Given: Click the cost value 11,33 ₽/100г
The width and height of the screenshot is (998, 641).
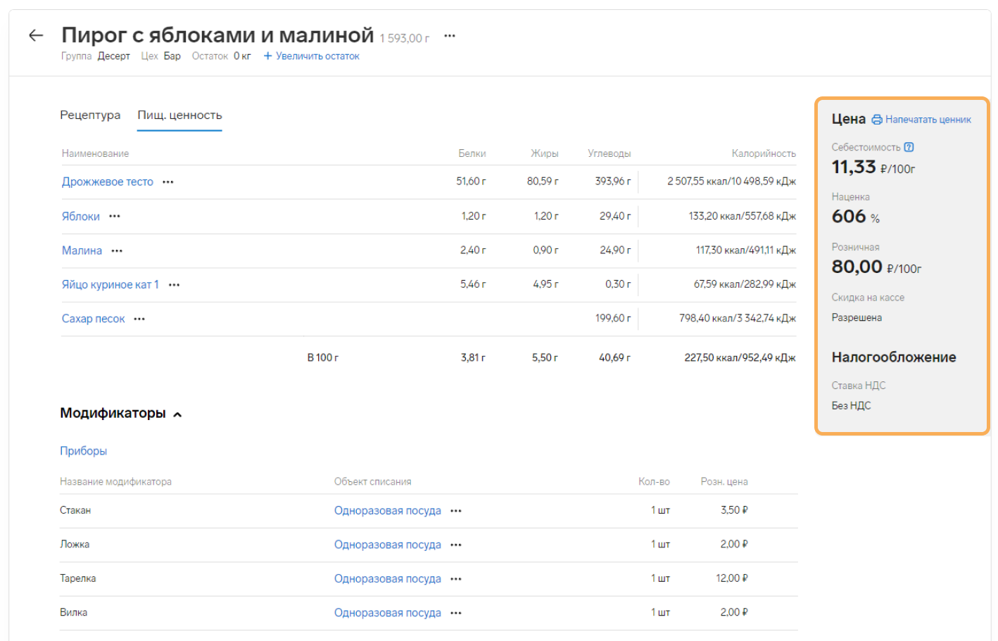Looking at the screenshot, I should [x=873, y=167].
